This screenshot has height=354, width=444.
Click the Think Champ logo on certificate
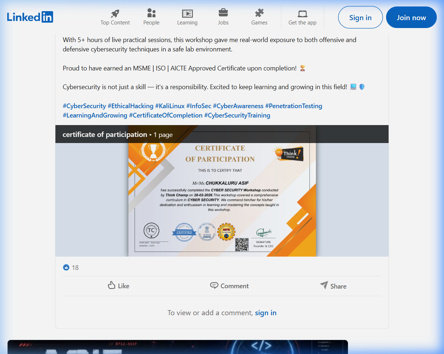(x=289, y=154)
